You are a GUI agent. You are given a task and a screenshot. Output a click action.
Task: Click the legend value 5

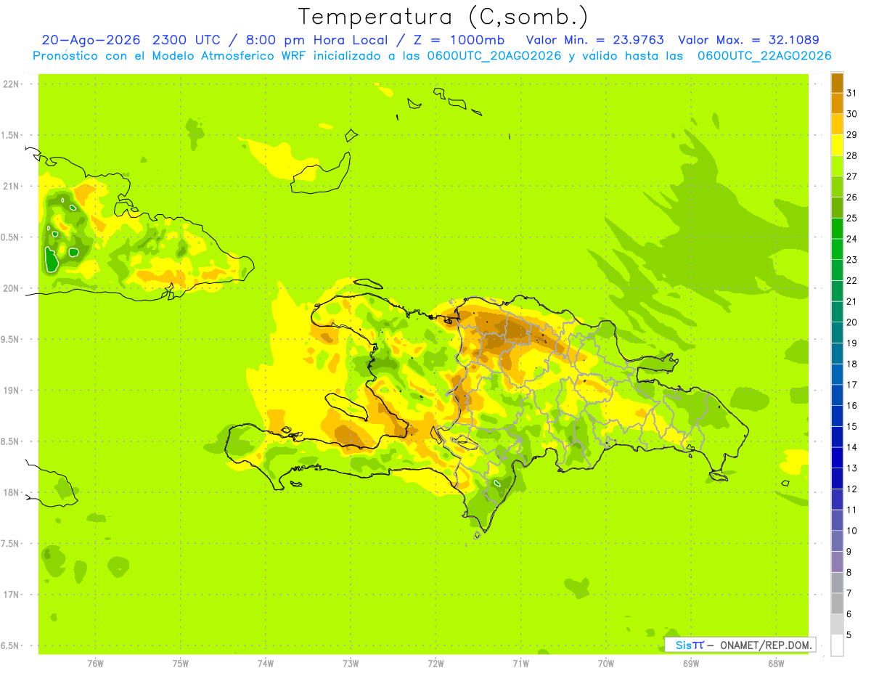click(849, 635)
